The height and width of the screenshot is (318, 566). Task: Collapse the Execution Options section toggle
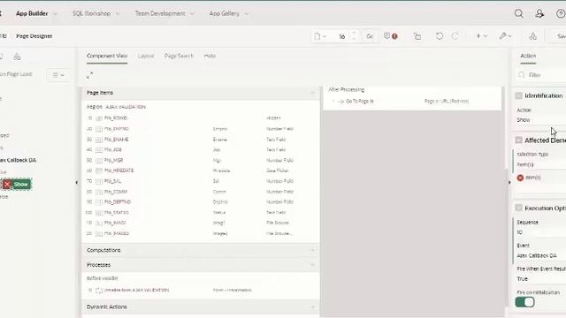point(519,208)
